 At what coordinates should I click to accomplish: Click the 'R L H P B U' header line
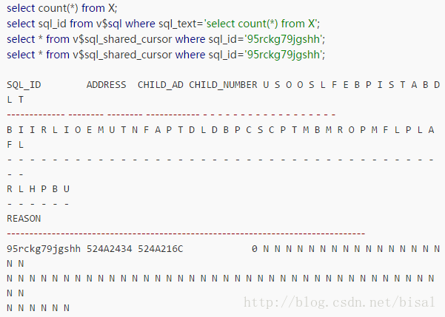[x=38, y=188]
